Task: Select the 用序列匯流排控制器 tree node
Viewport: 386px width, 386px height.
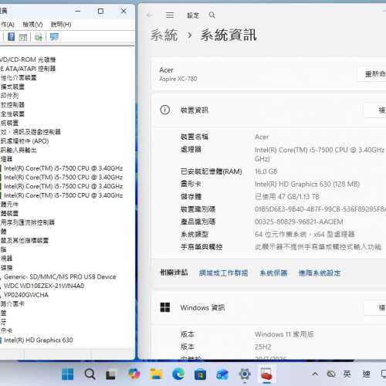Action: (27, 222)
